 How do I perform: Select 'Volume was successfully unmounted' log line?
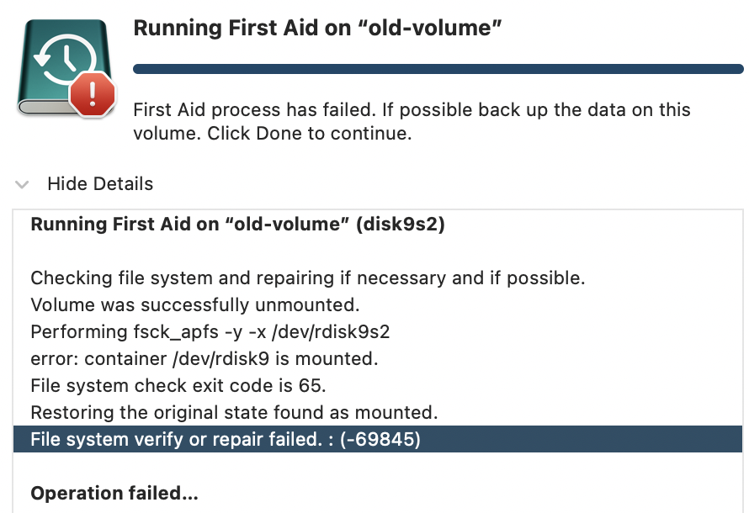[x=207, y=305]
